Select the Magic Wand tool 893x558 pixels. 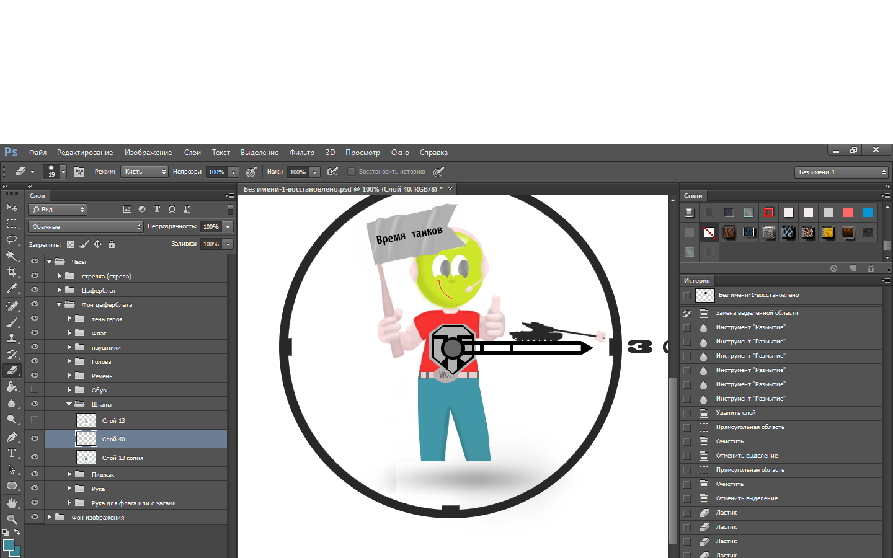(12, 255)
